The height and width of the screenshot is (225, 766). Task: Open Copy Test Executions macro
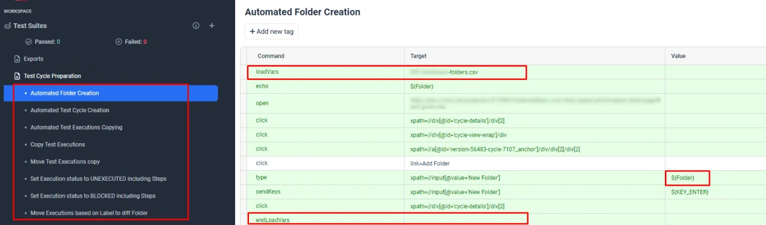pyautogui.click(x=57, y=144)
